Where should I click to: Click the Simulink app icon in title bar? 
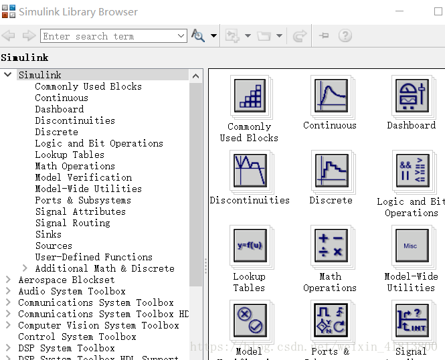pos(9,11)
